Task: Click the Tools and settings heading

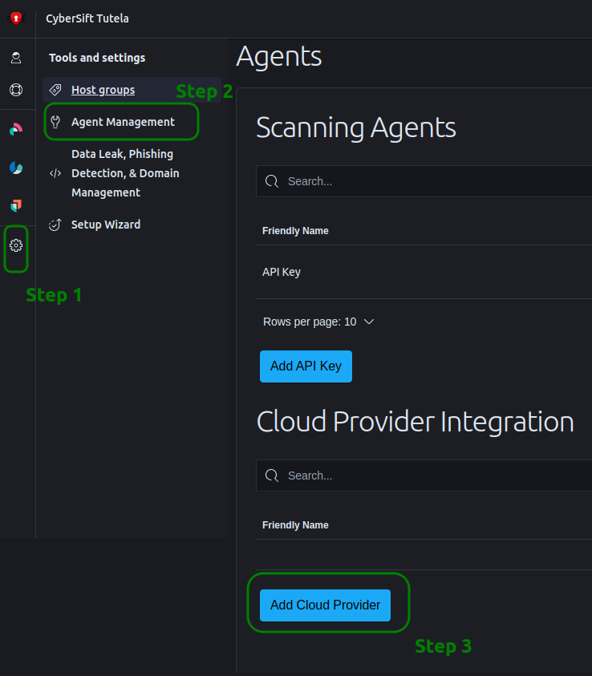Action: (x=97, y=58)
